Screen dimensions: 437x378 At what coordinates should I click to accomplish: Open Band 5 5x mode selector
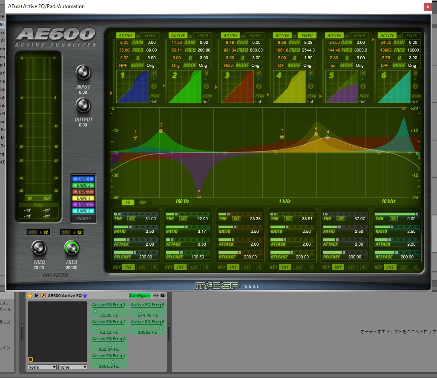(333, 66)
